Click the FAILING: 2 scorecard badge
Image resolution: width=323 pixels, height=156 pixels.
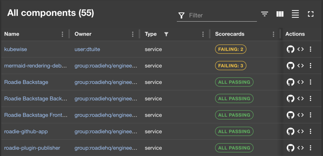point(231,49)
